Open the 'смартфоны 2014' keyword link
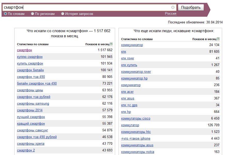This screenshot has width=230, height=155. 30,110
